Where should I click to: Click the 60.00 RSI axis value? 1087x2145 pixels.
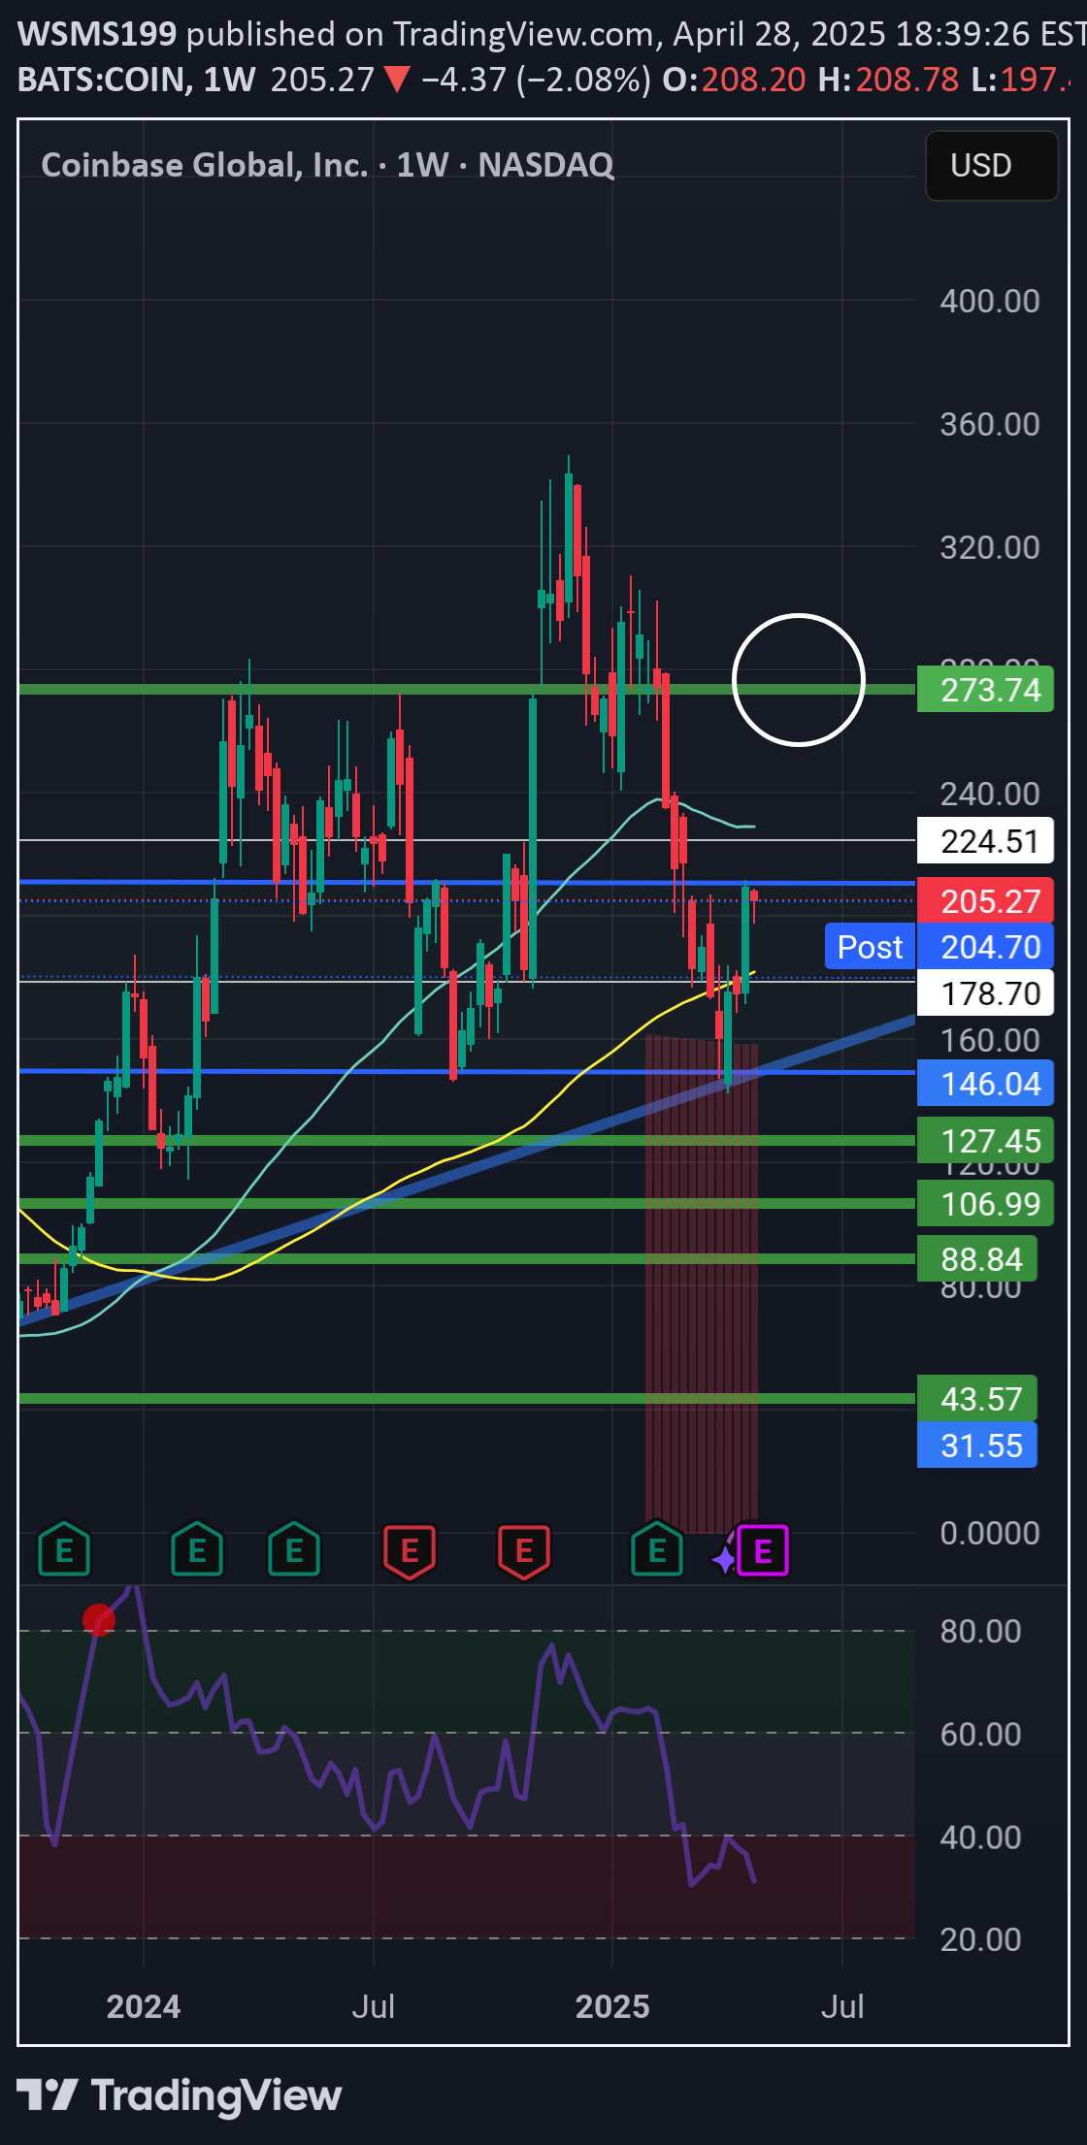(980, 1735)
